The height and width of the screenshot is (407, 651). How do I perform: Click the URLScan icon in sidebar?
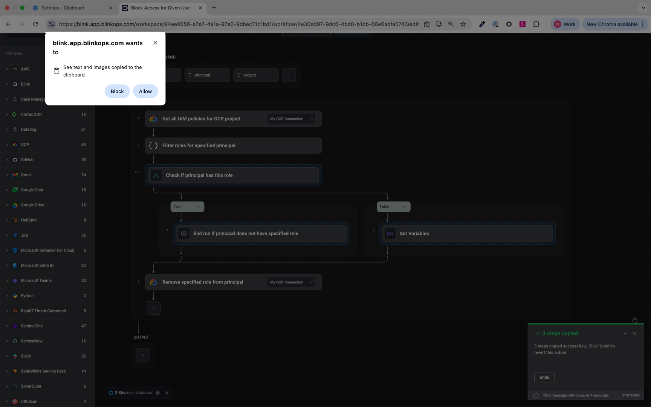[x=15, y=401]
